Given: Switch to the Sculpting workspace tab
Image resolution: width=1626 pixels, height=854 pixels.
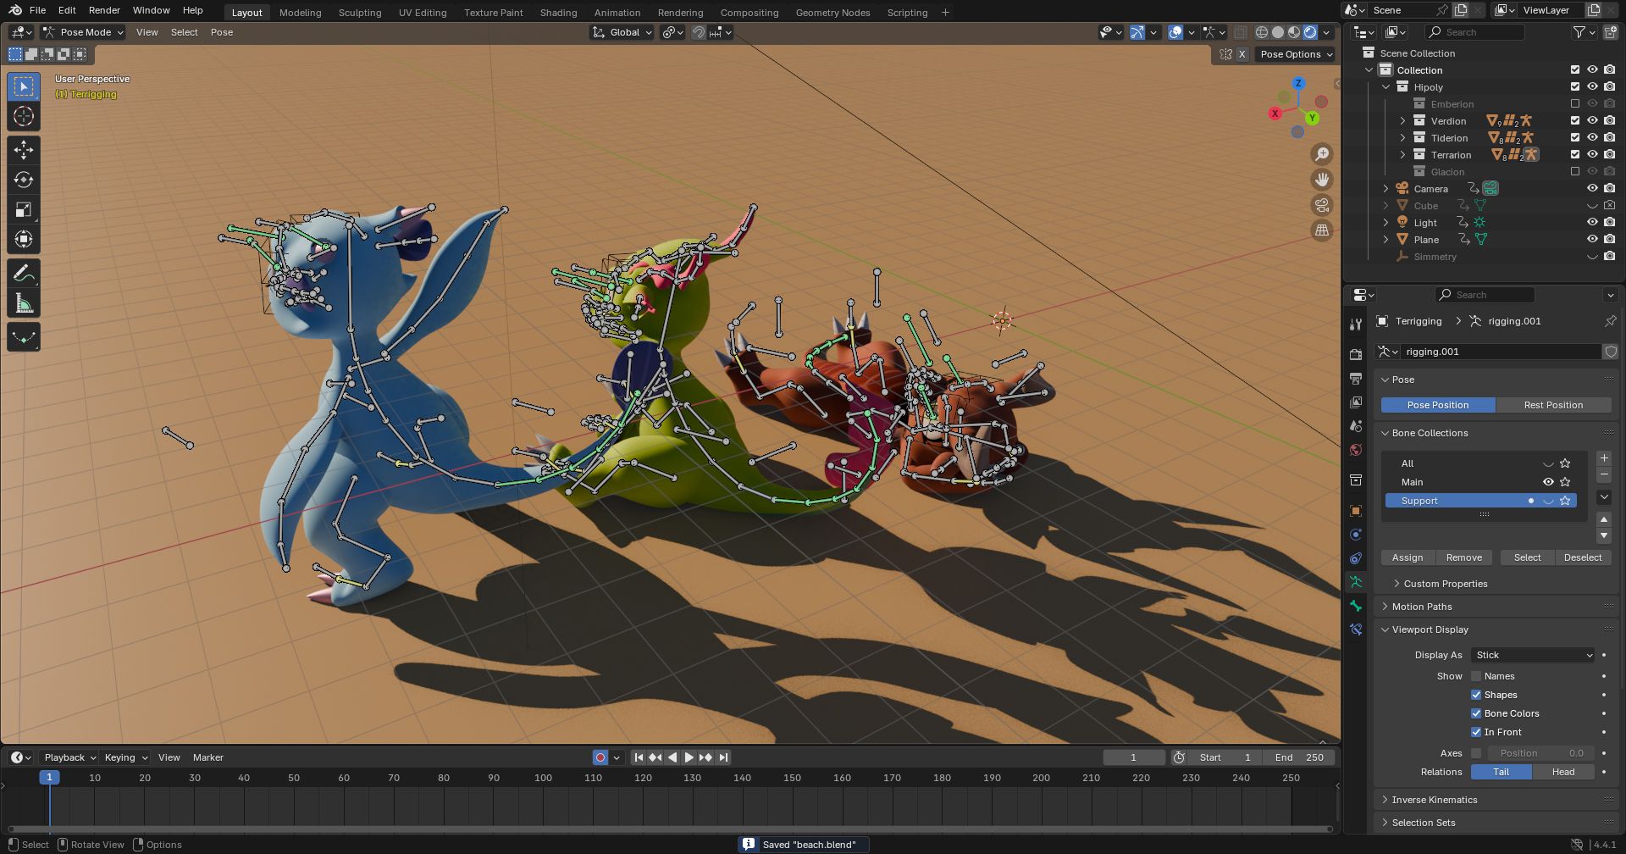Looking at the screenshot, I should coord(360,12).
